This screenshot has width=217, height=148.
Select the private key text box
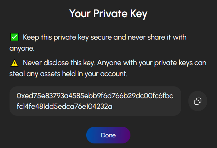click(x=95, y=101)
